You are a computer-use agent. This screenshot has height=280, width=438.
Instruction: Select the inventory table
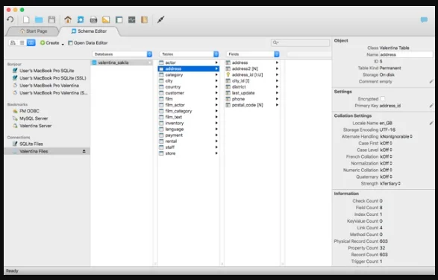[189, 123]
